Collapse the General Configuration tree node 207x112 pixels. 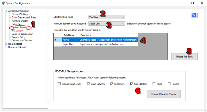(x=6, y=11)
